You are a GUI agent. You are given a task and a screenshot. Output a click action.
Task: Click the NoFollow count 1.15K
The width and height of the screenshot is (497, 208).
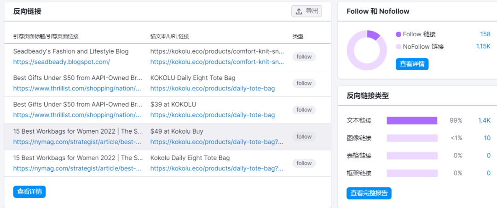(x=483, y=46)
